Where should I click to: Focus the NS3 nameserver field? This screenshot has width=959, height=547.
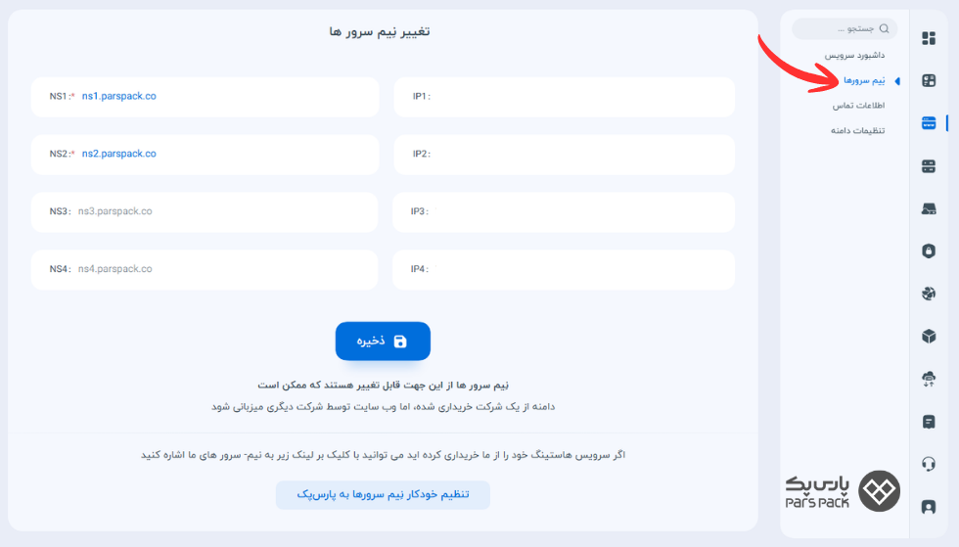(205, 211)
